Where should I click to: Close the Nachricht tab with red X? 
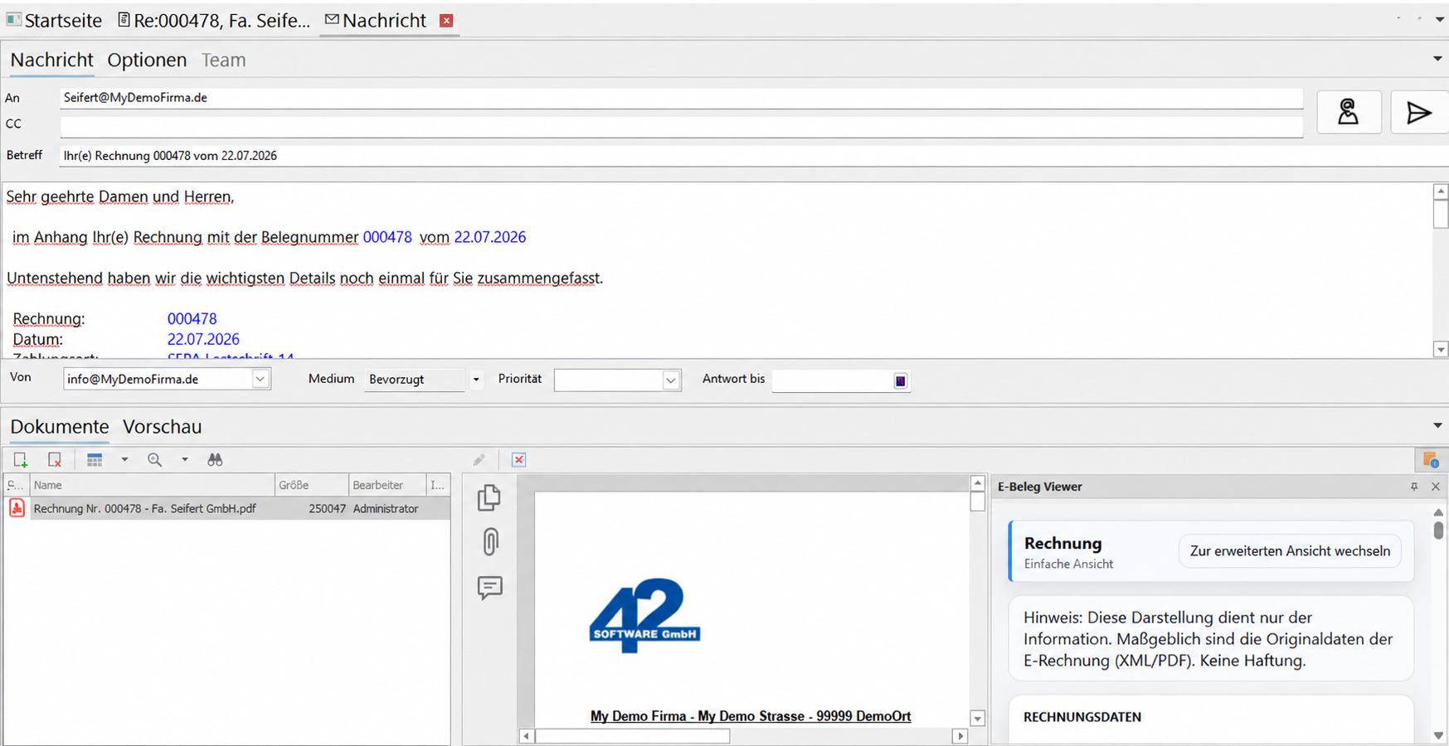(446, 21)
